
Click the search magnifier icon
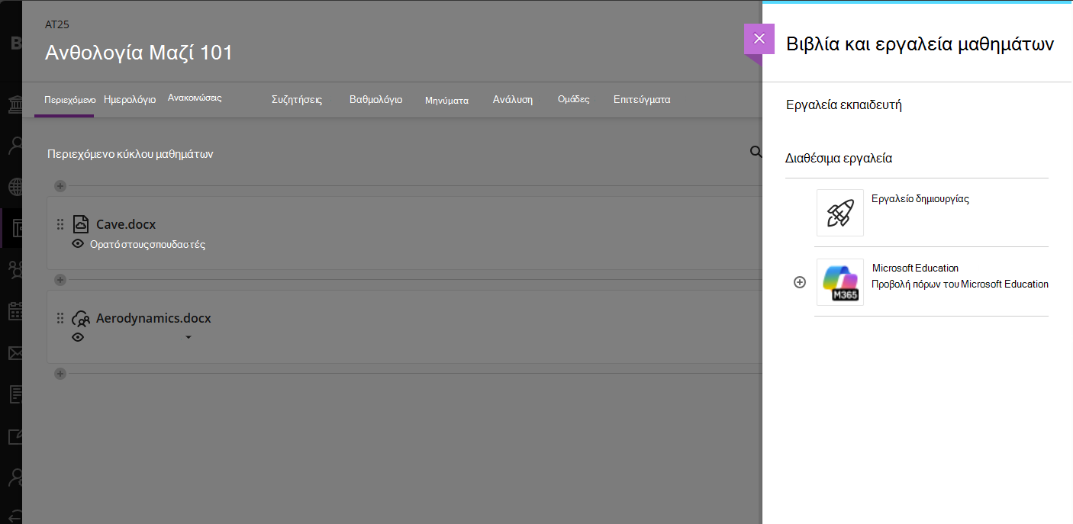[756, 153]
